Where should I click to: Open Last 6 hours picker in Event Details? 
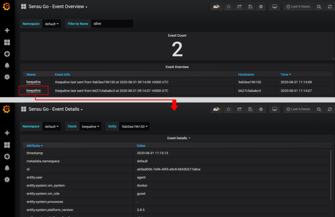pyautogui.click(x=298, y=109)
